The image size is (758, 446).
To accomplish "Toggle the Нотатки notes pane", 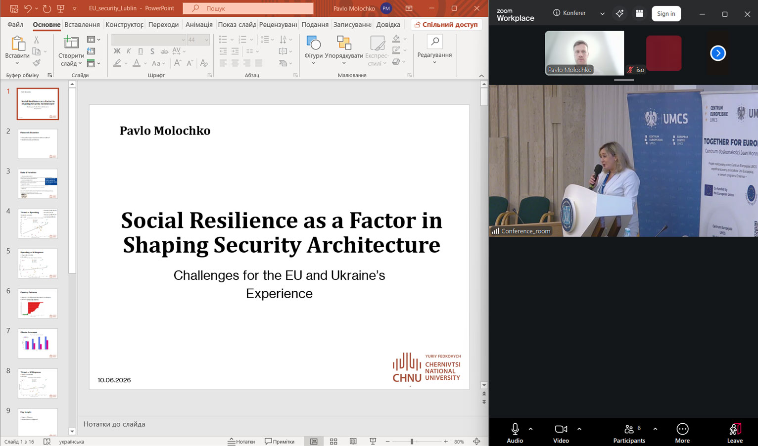I will click(x=241, y=442).
